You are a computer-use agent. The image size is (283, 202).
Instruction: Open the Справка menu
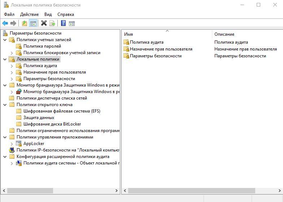click(x=65, y=14)
